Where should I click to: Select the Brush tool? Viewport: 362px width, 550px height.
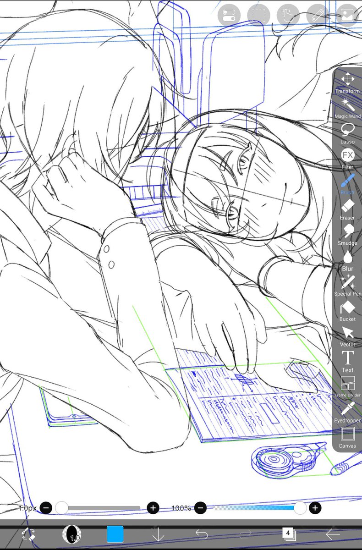click(x=347, y=184)
